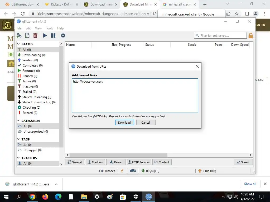Click the DHT connection status flame icon

122,171
